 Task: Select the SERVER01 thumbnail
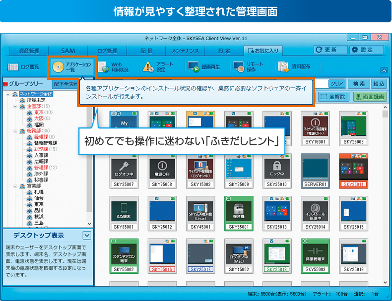(x=315, y=171)
